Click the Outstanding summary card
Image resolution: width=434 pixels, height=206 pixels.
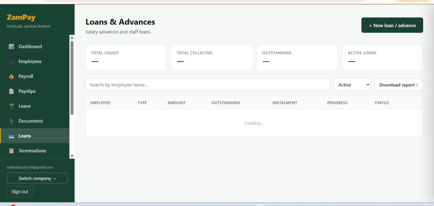tap(297, 58)
